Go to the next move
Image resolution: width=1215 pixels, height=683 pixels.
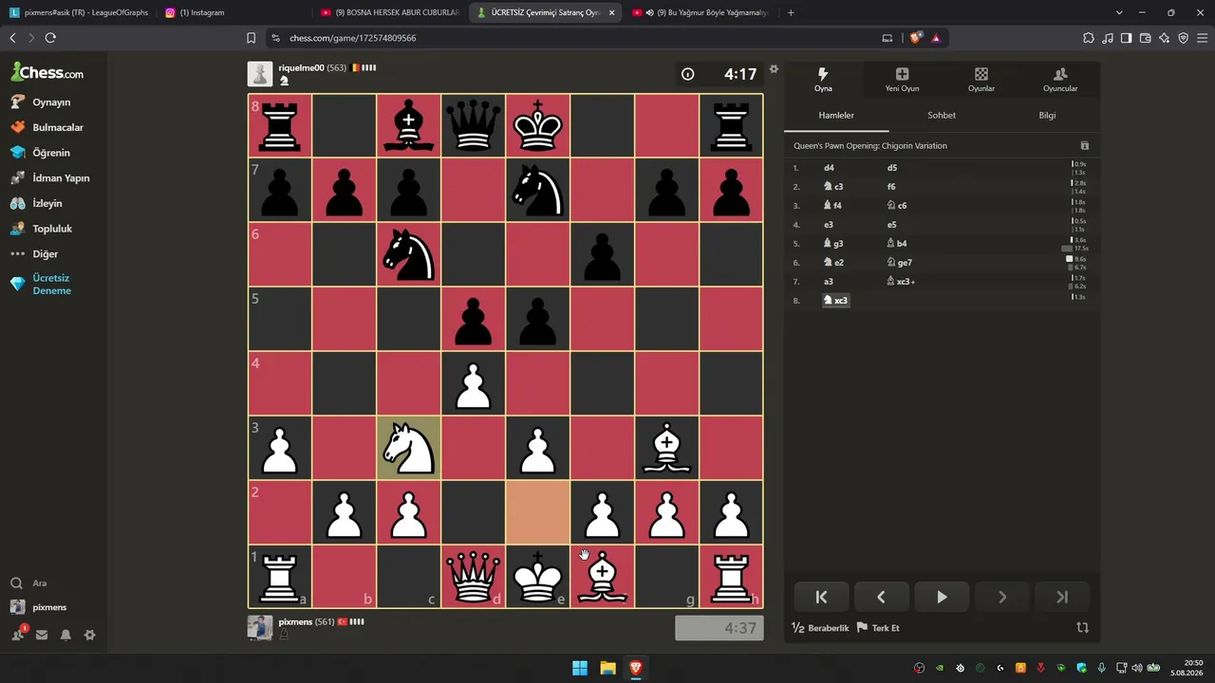point(1002,597)
